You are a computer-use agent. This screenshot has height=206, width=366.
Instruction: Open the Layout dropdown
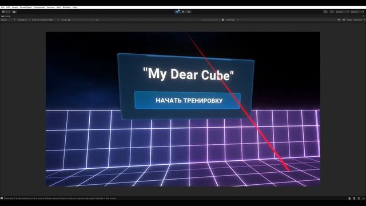tap(357, 11)
